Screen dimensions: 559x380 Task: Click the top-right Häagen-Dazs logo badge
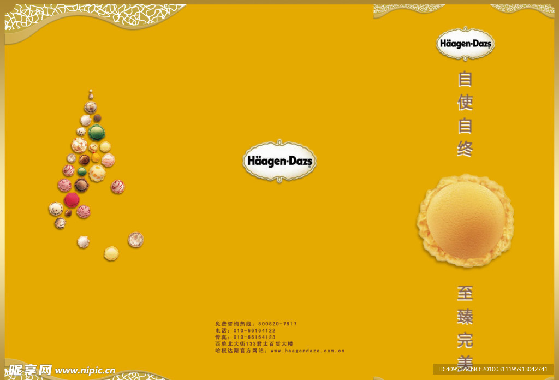(465, 44)
